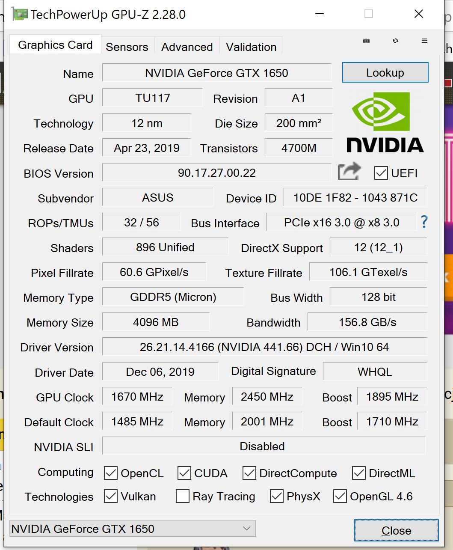This screenshot has height=550, width=453.
Task: Toggle the Vulkan checkbox
Action: tap(111, 496)
